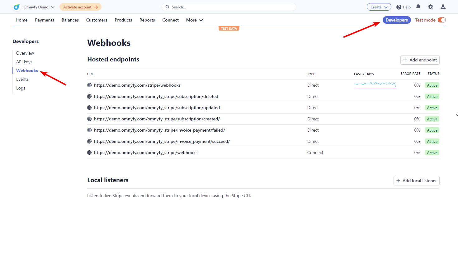The width and height of the screenshot is (458, 257).
Task: Open the settings gear
Action: pos(431,7)
